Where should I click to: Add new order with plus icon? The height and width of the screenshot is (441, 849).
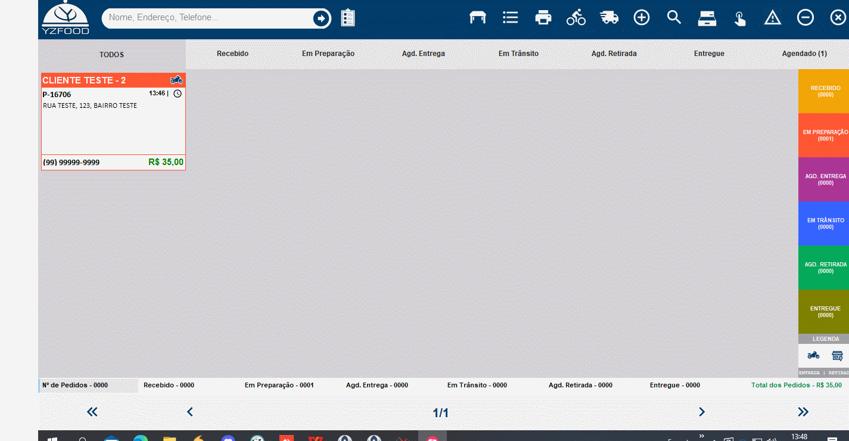(641, 18)
